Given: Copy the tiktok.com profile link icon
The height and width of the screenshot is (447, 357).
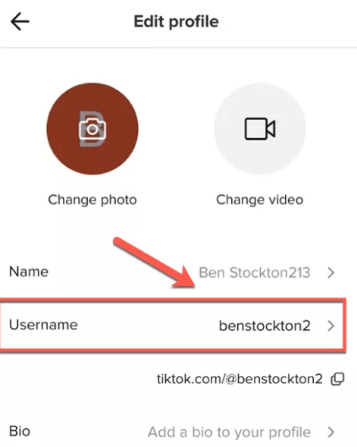Looking at the screenshot, I should (337, 379).
